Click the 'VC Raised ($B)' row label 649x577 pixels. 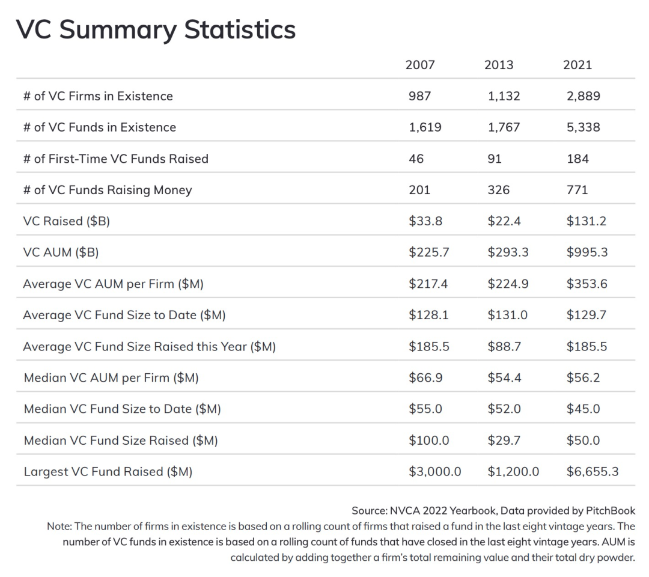click(x=67, y=221)
